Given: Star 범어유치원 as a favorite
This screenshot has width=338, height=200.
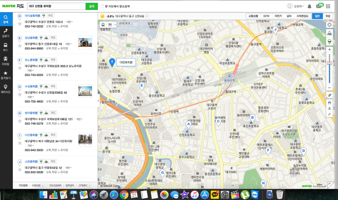Looking at the screenshot, I should (x=20, y=121).
